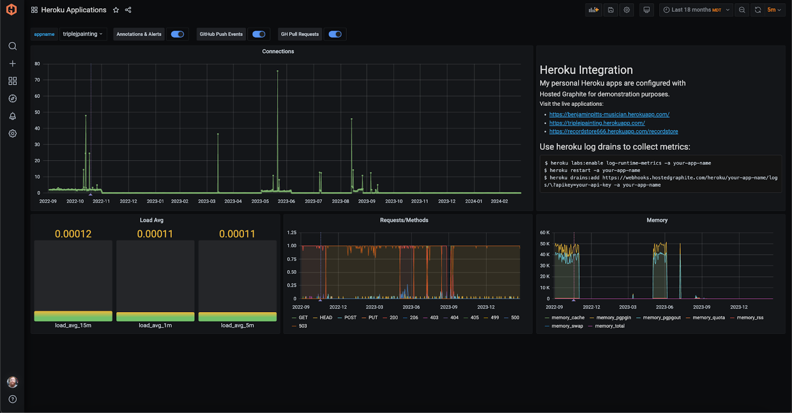Click the Heroku Applications dashboard title
This screenshot has height=413, width=792.
[x=74, y=10]
